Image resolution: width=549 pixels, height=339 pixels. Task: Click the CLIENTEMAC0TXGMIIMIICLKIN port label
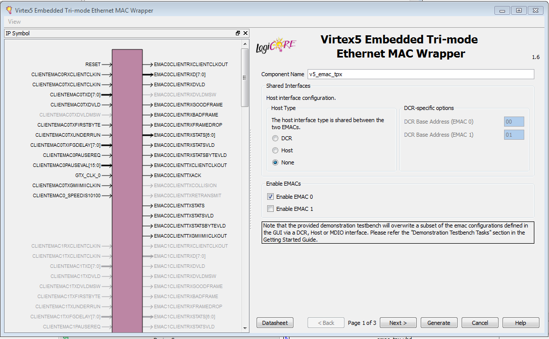(x=67, y=186)
